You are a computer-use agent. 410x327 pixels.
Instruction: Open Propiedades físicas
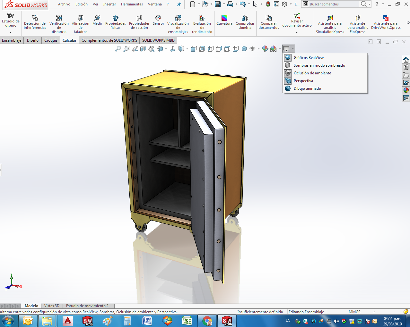tap(116, 22)
